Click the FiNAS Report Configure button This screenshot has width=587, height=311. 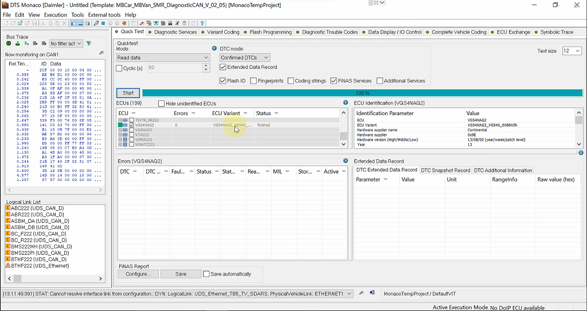[x=138, y=274]
